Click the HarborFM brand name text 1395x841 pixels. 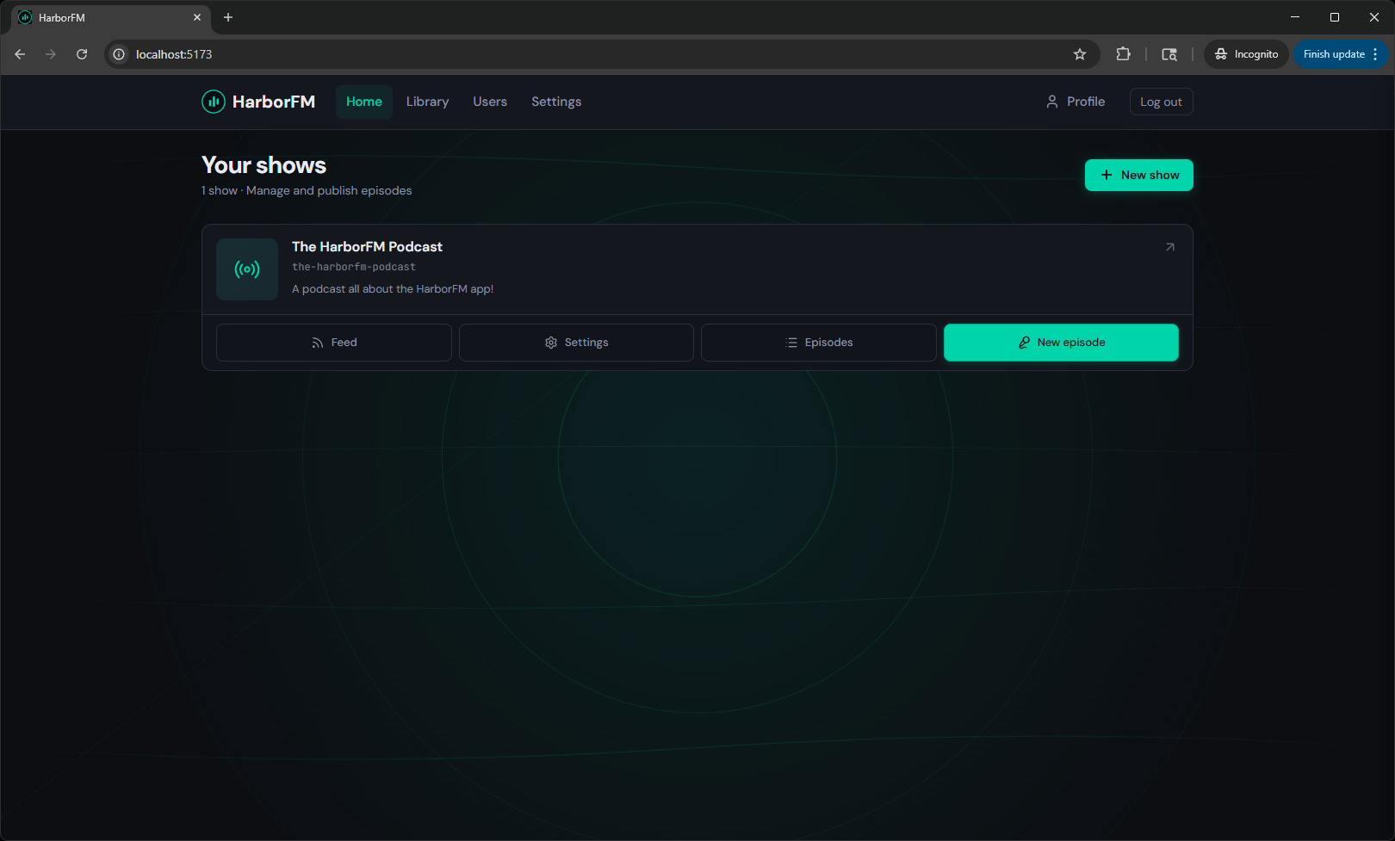point(274,102)
